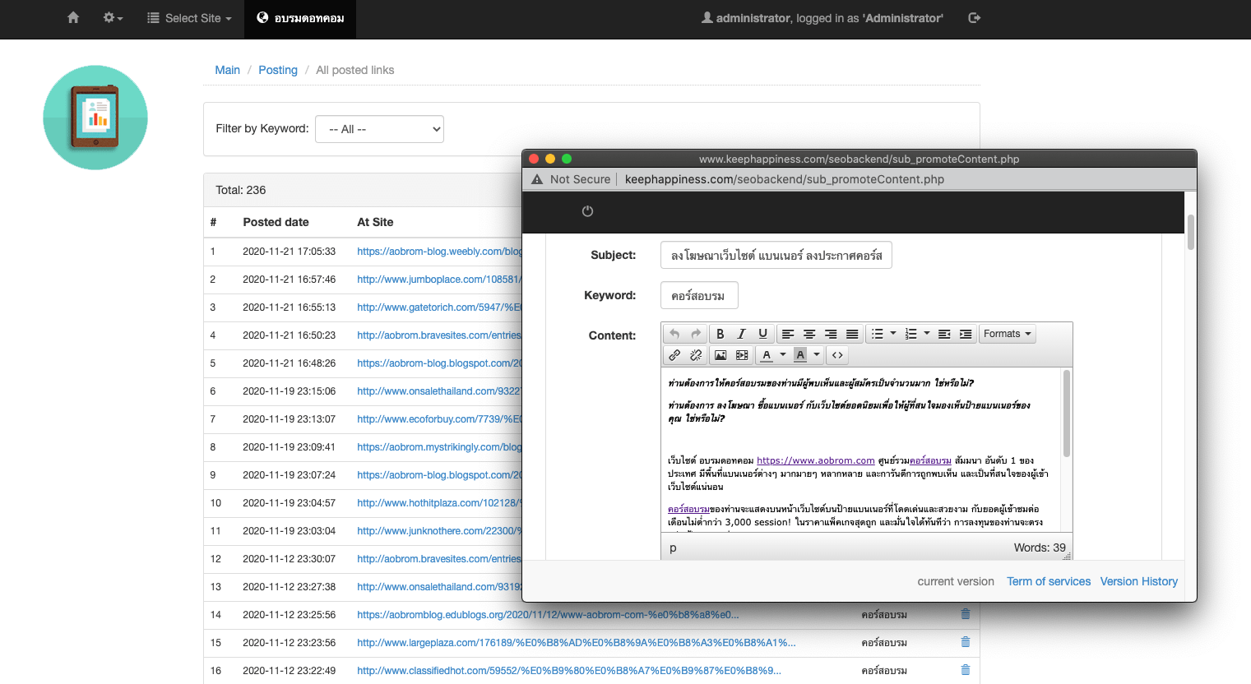
Task: Toggle underline formatting in content editor
Action: click(x=762, y=334)
